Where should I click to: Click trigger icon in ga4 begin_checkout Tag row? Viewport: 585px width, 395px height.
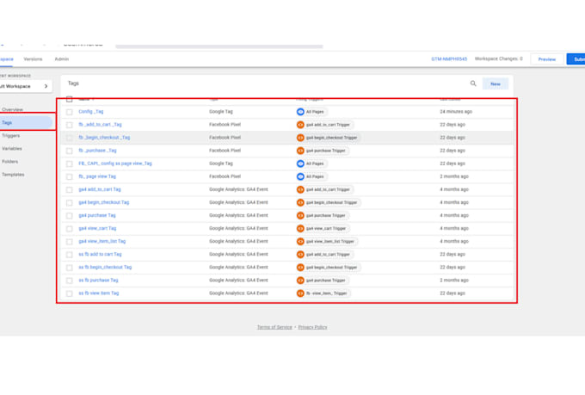pos(300,203)
